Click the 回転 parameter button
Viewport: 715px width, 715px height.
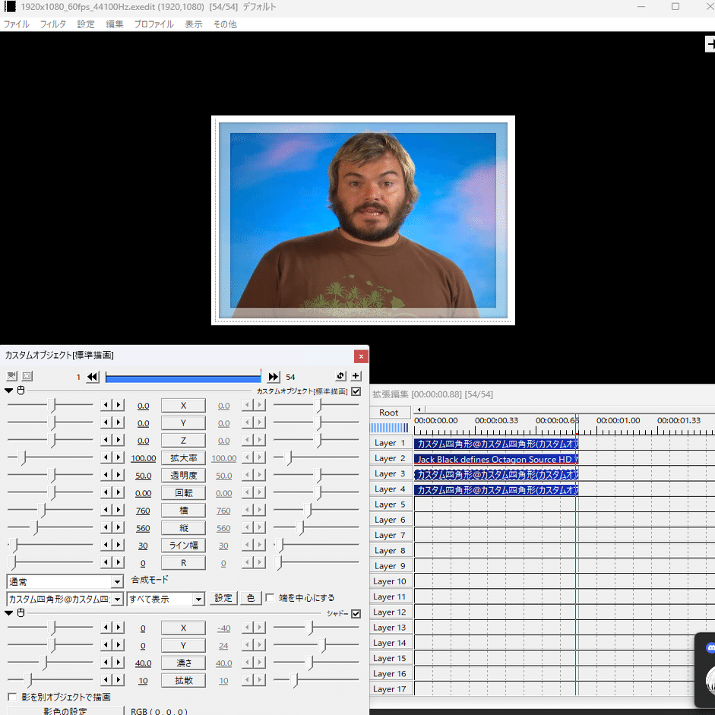point(183,493)
